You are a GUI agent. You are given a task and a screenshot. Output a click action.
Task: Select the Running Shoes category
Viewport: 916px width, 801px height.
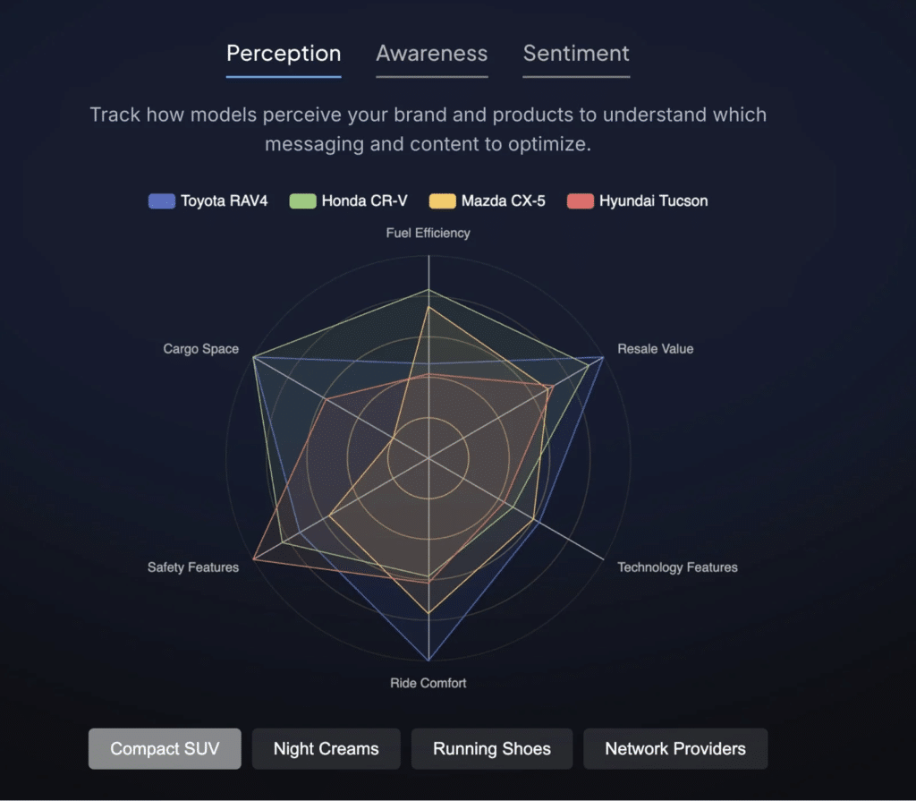[492, 748]
